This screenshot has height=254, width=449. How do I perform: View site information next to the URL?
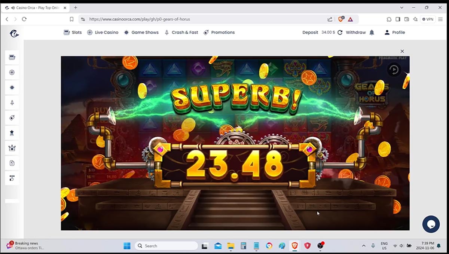(x=83, y=19)
